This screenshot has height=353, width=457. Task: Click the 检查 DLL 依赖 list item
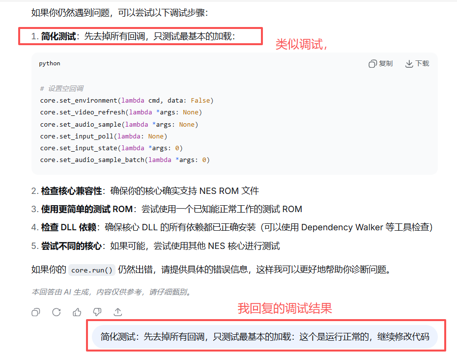pyautogui.click(x=69, y=227)
